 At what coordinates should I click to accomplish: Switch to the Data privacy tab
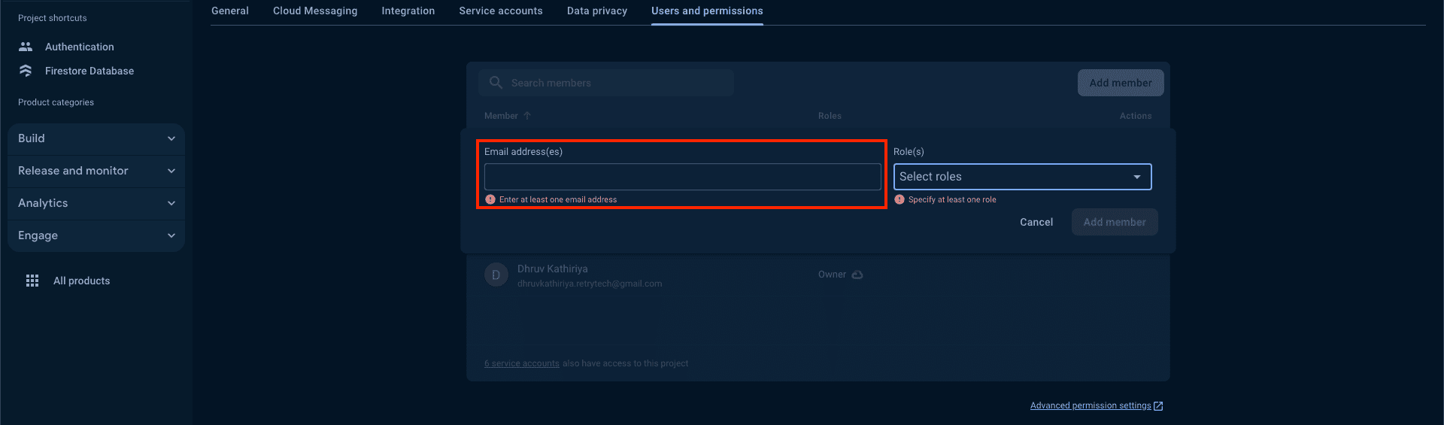click(x=597, y=11)
